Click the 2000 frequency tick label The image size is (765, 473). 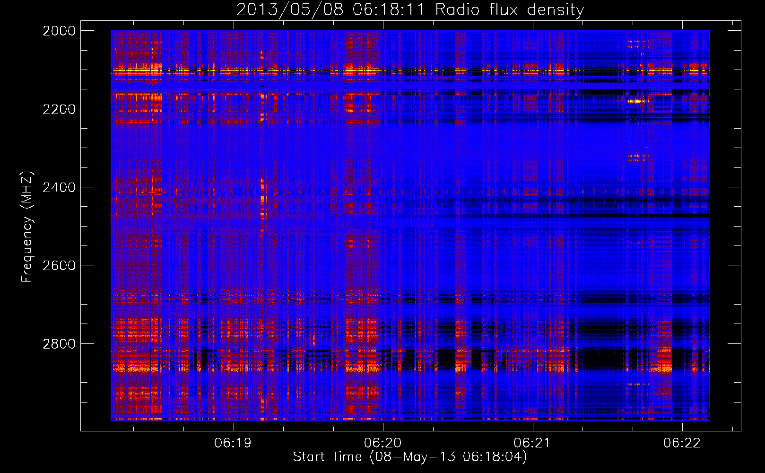[x=59, y=31]
